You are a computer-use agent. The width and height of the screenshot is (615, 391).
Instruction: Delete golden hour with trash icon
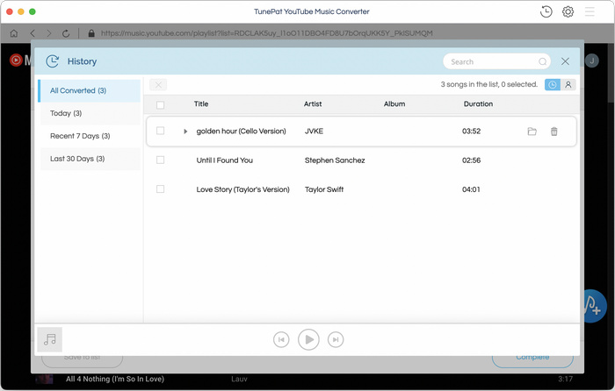click(x=553, y=132)
